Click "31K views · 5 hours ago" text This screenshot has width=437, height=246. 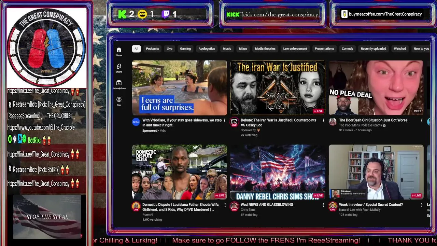click(x=355, y=130)
